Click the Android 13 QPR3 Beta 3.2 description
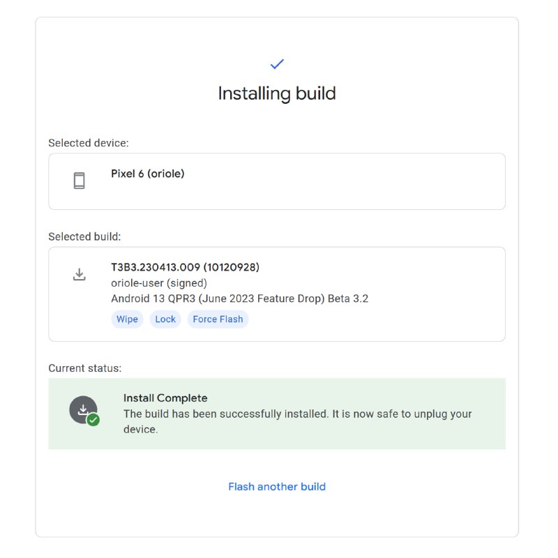Viewport: 558px width, 558px height. [x=239, y=299]
